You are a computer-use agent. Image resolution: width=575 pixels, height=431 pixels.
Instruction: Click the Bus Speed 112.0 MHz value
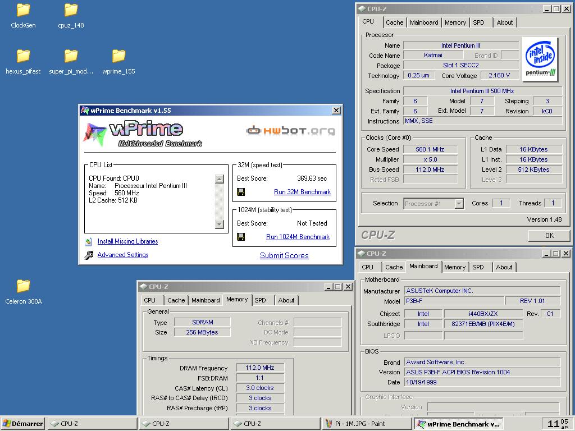[x=430, y=169]
